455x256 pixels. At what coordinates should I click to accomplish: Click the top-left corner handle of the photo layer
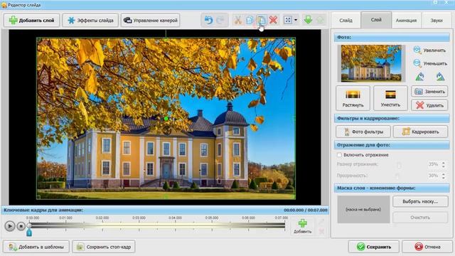[x=38, y=39]
